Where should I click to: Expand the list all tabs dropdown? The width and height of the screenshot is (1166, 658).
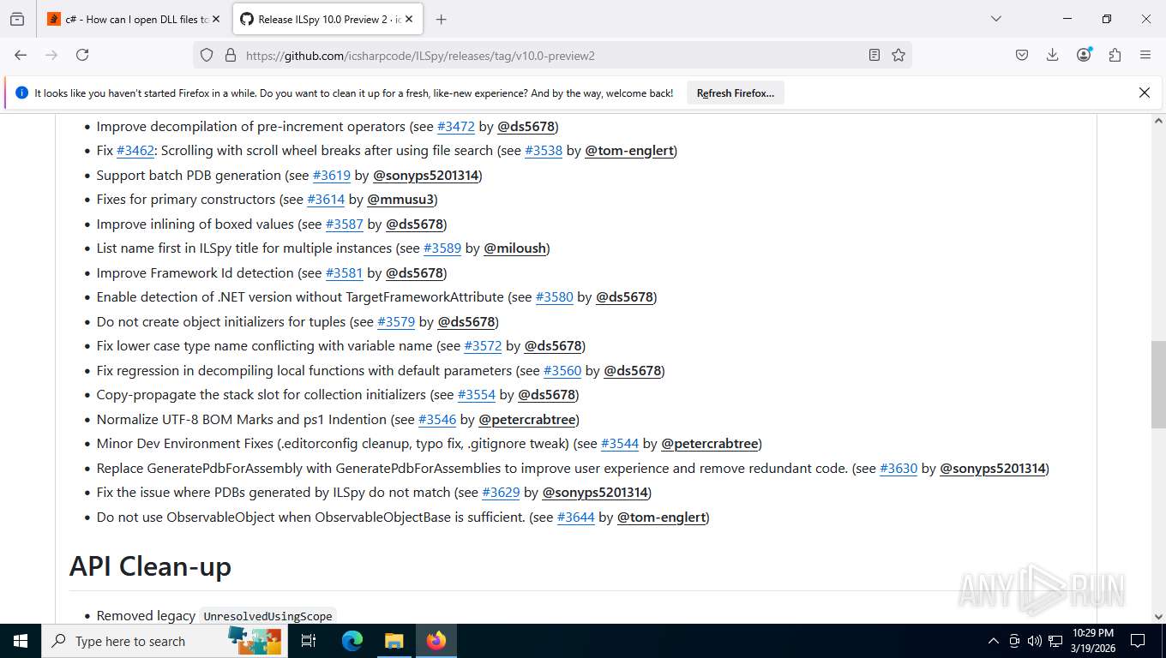tap(995, 19)
